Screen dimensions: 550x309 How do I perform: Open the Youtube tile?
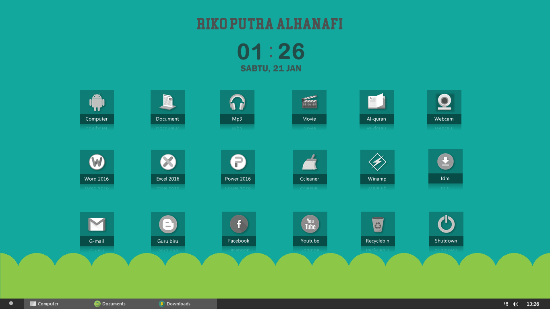pos(310,229)
